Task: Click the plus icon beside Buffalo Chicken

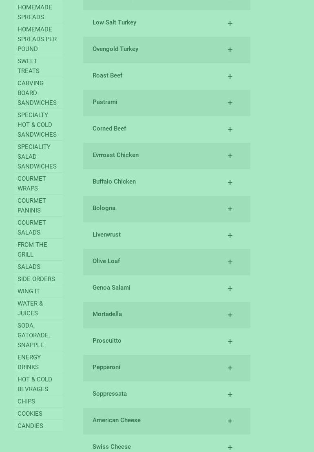Action: click(x=230, y=182)
